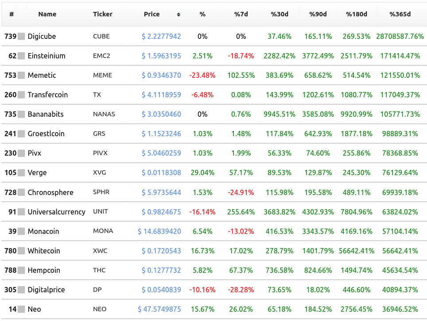Sort by the Ticker column header
Image resolution: width=427 pixels, height=321 pixels.
(103, 14)
